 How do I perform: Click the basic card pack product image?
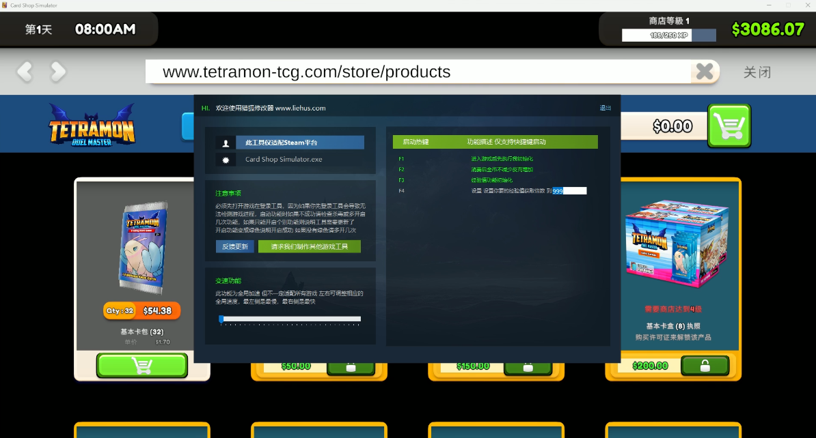click(143, 247)
